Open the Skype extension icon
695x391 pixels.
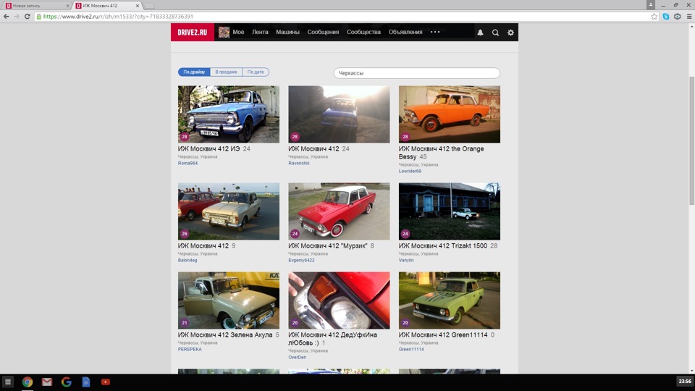tap(666, 17)
